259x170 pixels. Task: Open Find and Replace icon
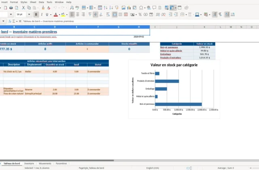pyautogui.click(x=72, y=8)
